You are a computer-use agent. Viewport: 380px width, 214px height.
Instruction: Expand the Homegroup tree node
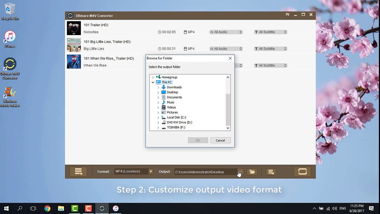coord(153,77)
